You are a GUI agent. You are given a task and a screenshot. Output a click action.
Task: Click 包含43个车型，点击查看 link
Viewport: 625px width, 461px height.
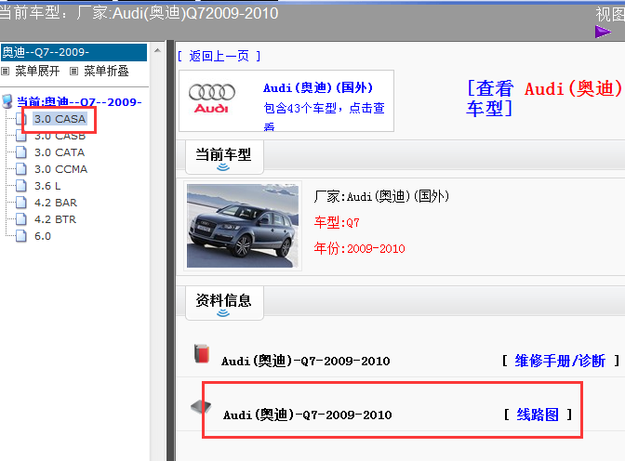[x=324, y=117]
